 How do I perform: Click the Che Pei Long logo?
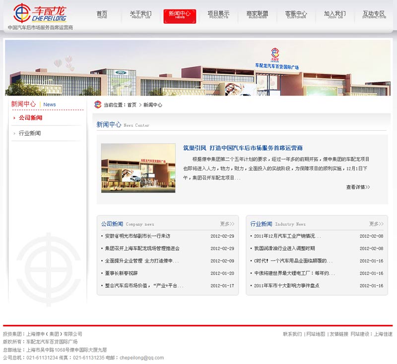click(x=40, y=13)
